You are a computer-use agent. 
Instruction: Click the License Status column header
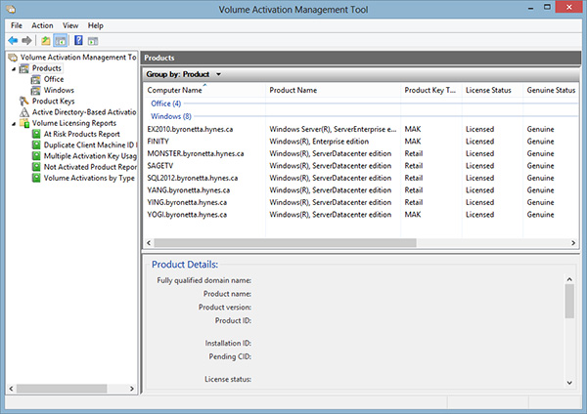pyautogui.click(x=488, y=91)
